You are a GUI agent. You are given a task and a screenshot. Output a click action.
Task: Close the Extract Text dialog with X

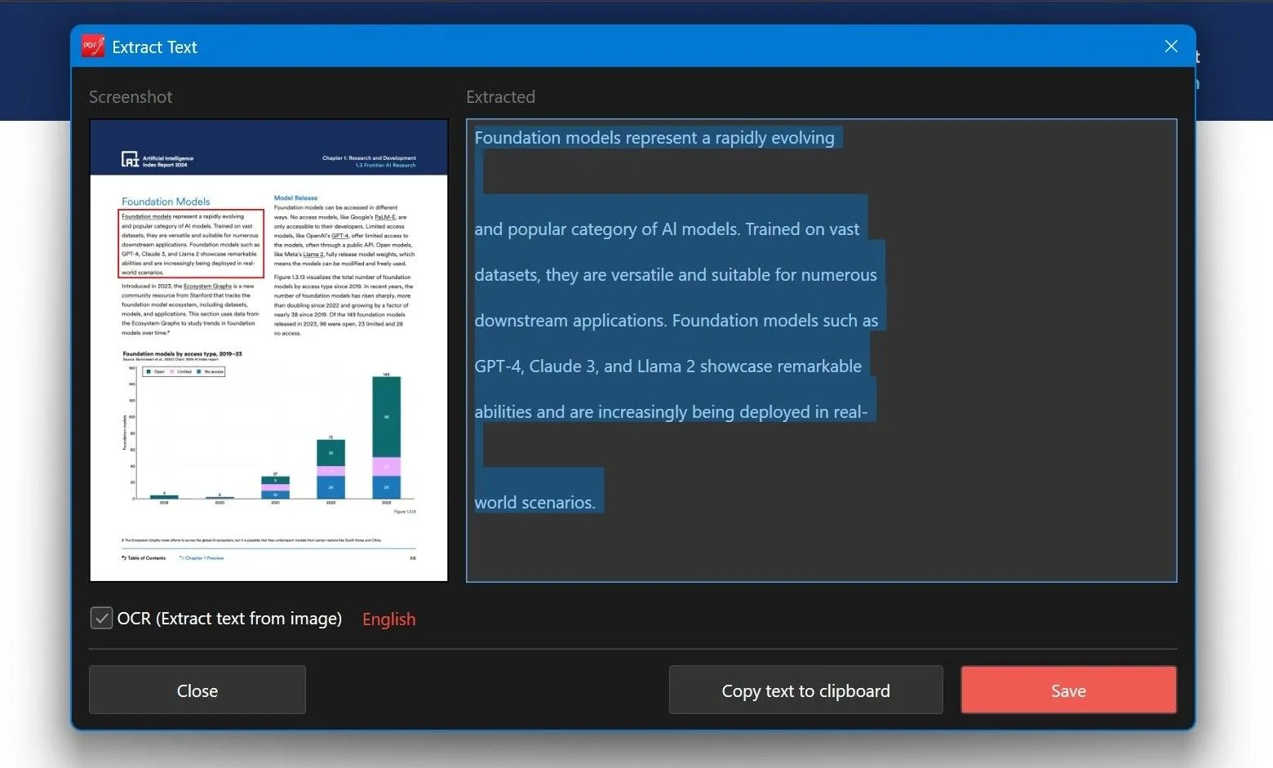click(1171, 47)
